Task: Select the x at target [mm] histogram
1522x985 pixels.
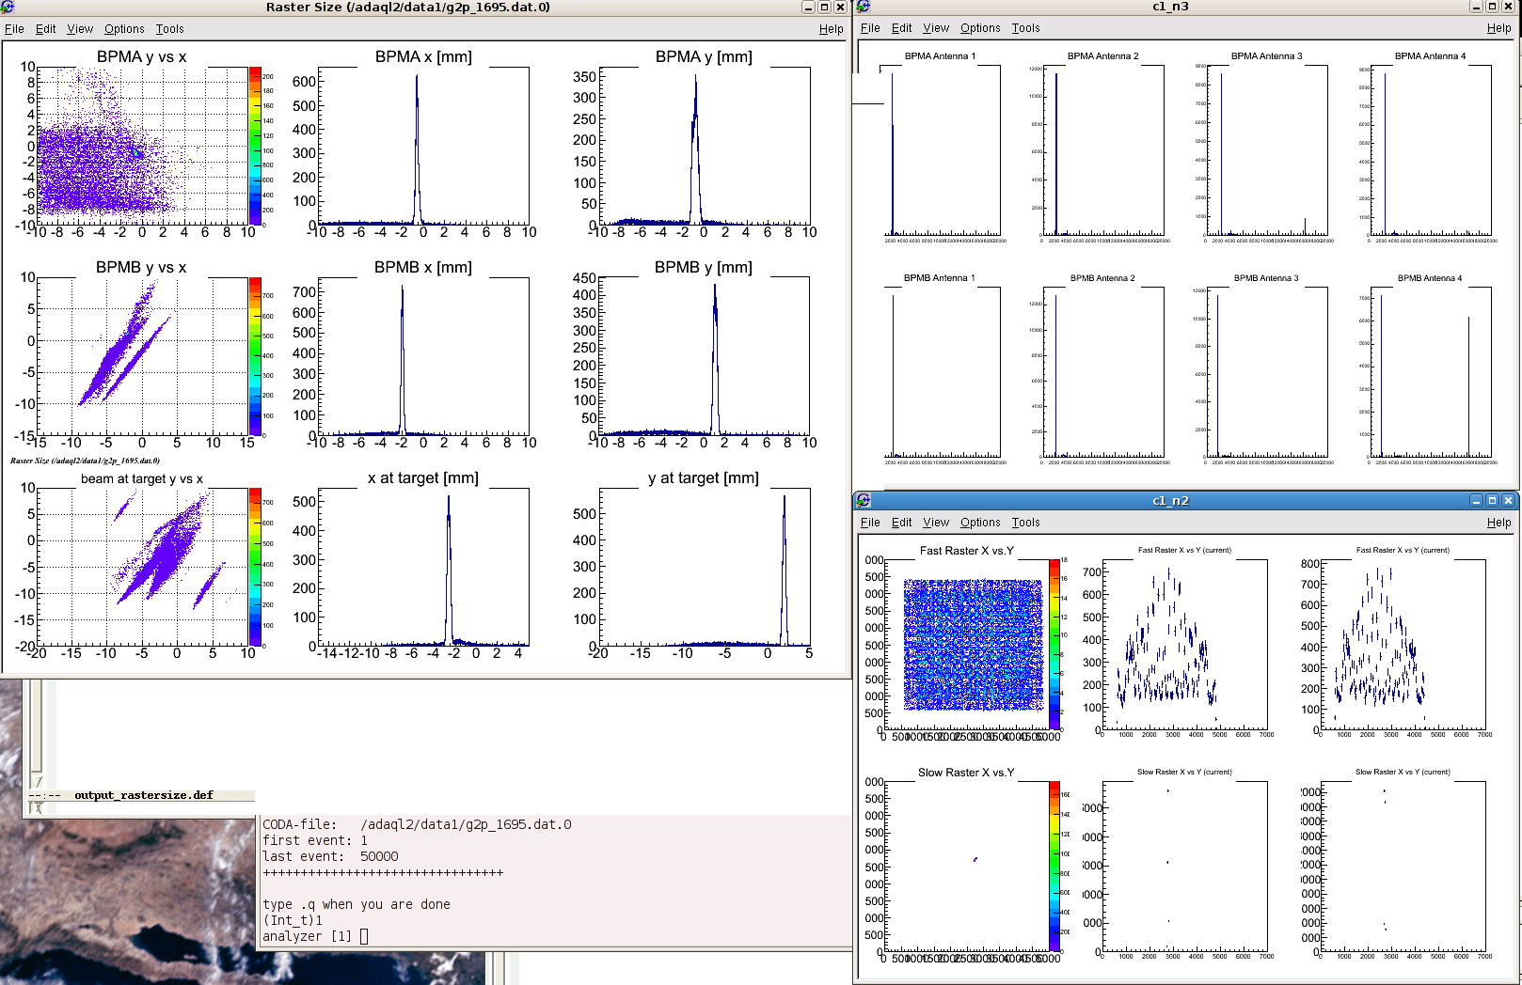Action: click(423, 567)
